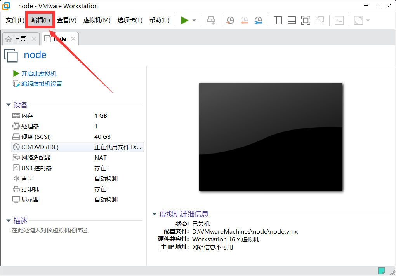The width and height of the screenshot is (396, 276).
Task: Collapse the 设备 section
Action: coord(9,105)
